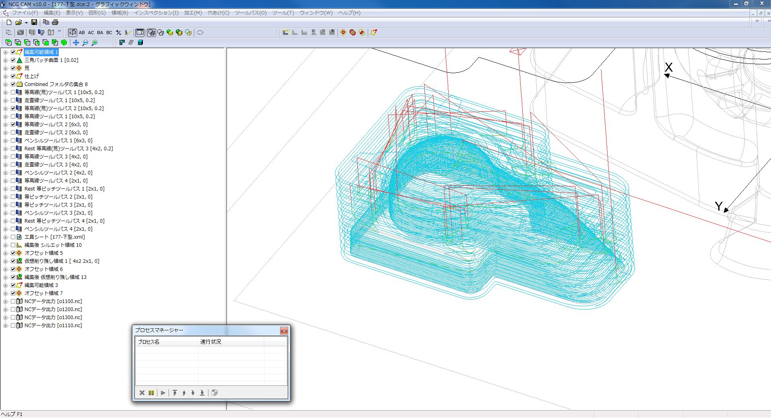Check 工具シート [177-下型.xml] checkbox
Viewport: 771px width, 418px height.
pos(13,237)
